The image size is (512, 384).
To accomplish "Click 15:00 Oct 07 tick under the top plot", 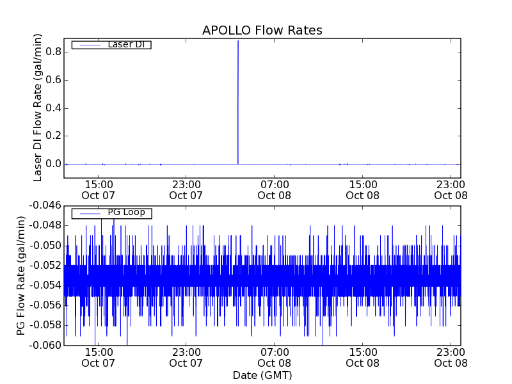I will 98,189.
